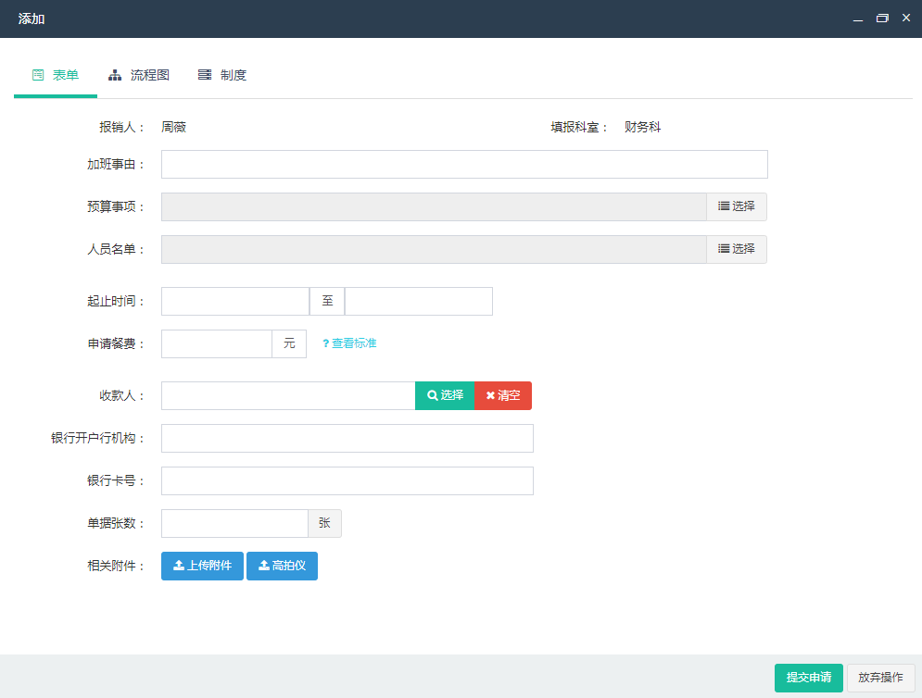Image resolution: width=922 pixels, height=698 pixels.
Task: Click the 人员名单 greyed input field
Action: 434,249
